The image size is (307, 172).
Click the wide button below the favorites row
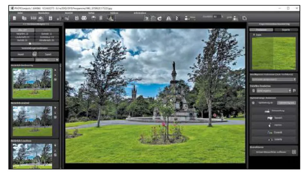(35, 48)
